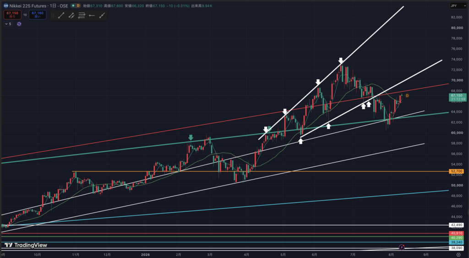Click the 出来高 9.94K volume value
Image resolution: width=469 pixels, height=258 pixels.
(202, 5)
